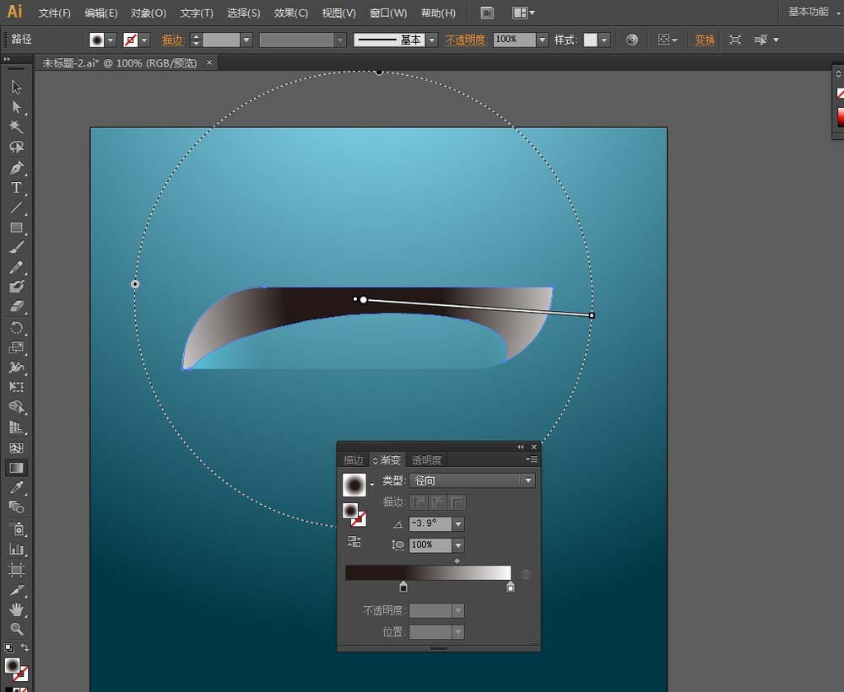Open the arrange documents button
This screenshot has height=692, width=844.
[x=523, y=13]
